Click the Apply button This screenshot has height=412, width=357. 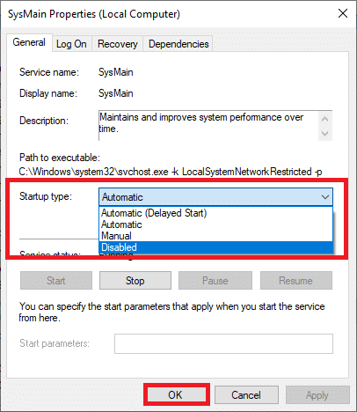[x=317, y=395]
